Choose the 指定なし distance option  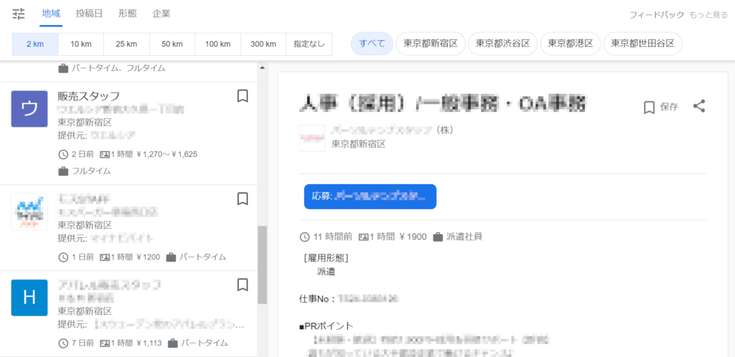click(309, 44)
